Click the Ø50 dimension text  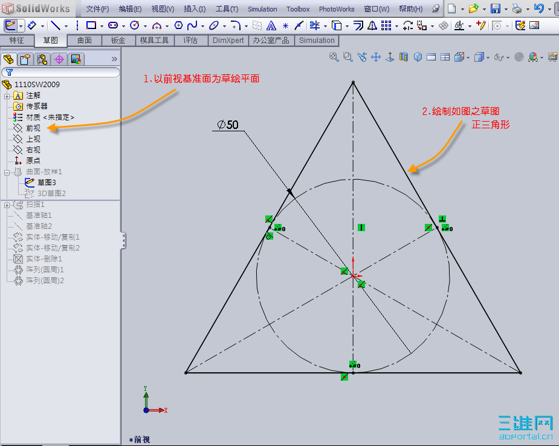(228, 125)
